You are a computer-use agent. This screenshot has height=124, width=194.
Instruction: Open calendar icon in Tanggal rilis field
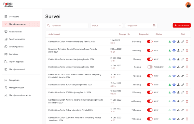[x=154, y=26]
